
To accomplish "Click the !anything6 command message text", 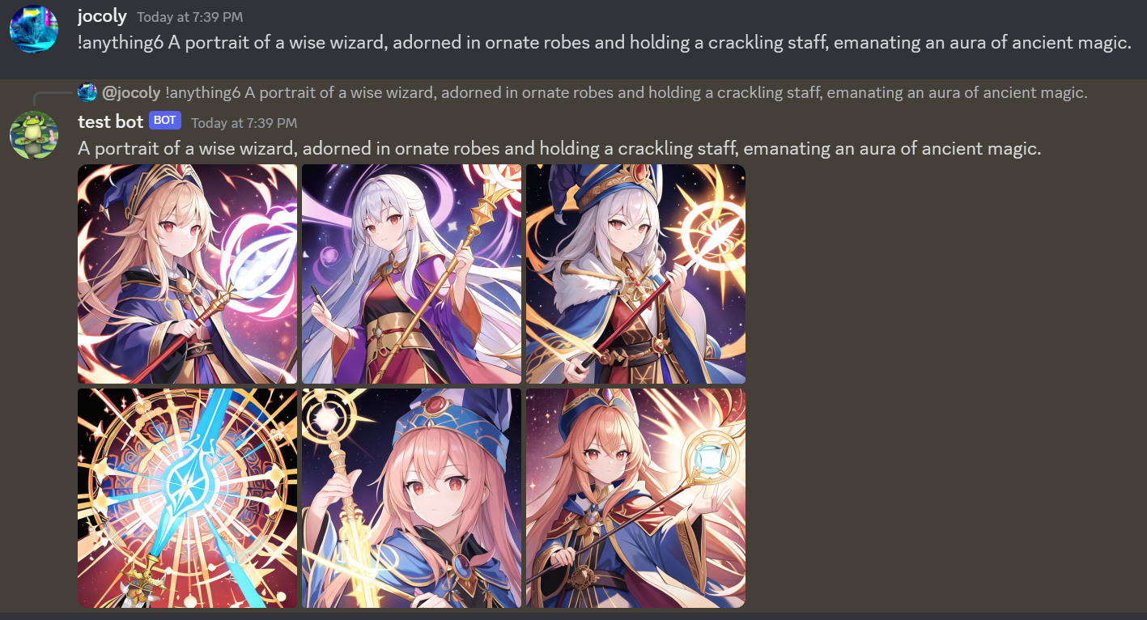I will (x=604, y=43).
